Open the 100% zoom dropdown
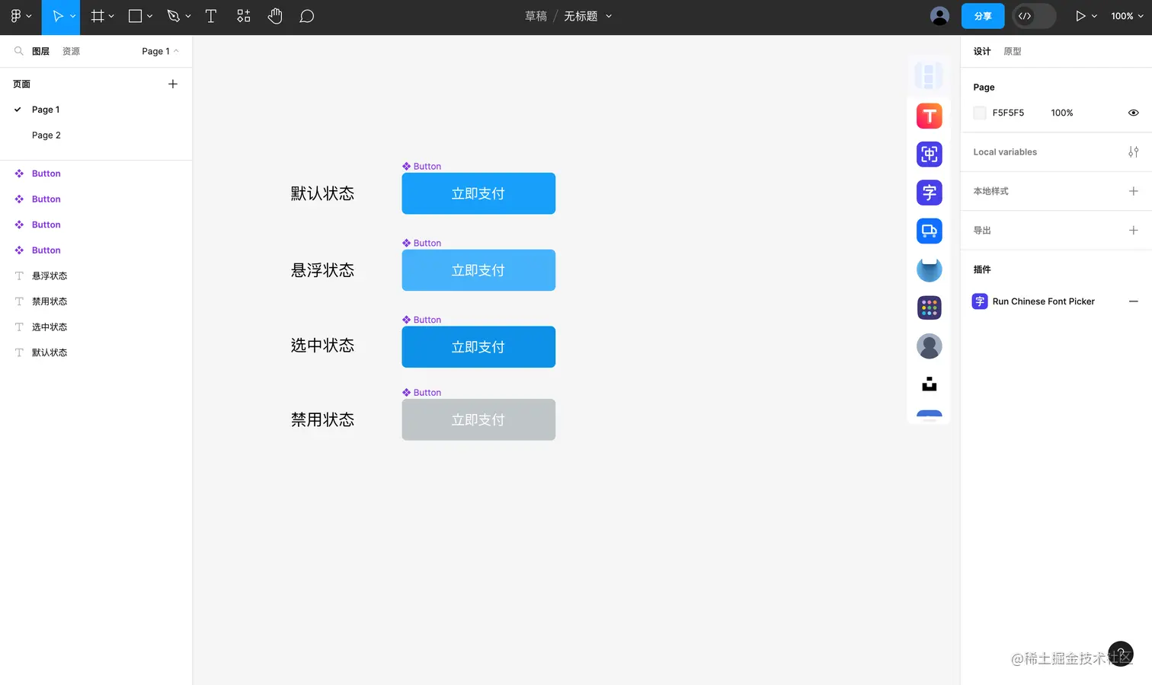1152x685 pixels. pos(1128,16)
